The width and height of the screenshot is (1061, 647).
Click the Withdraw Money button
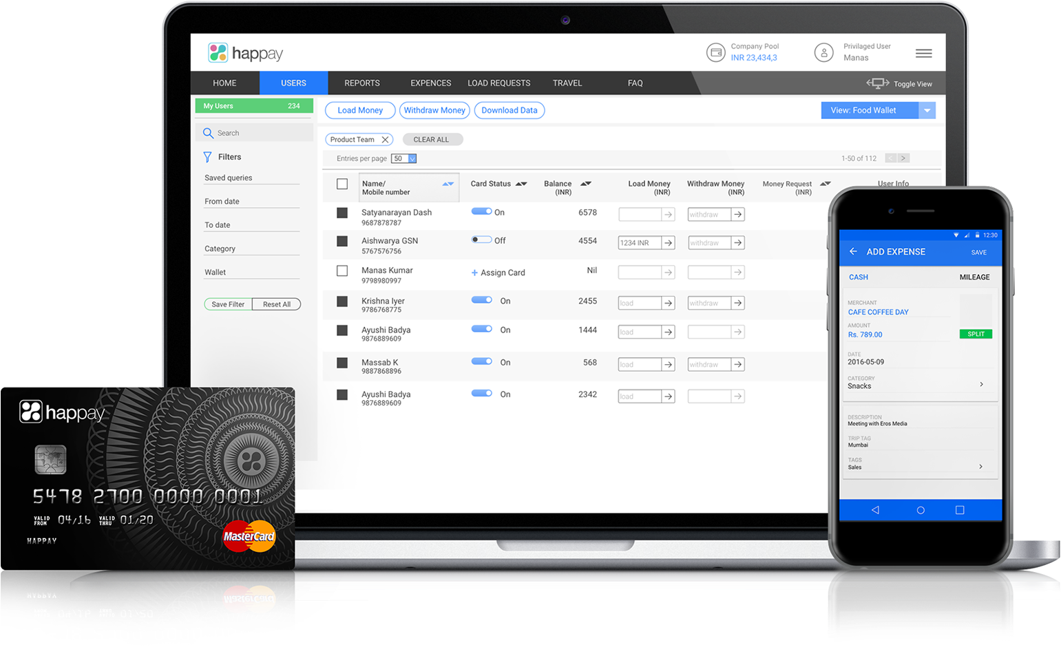[x=434, y=110]
